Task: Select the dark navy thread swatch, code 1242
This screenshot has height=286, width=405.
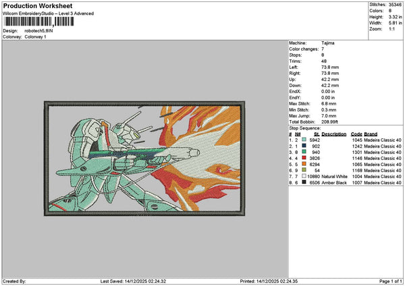Action: click(x=304, y=146)
